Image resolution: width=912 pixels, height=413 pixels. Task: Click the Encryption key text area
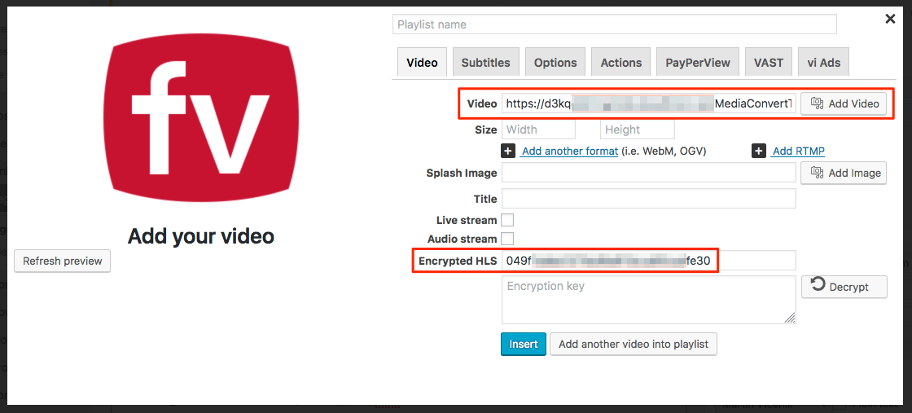click(648, 300)
